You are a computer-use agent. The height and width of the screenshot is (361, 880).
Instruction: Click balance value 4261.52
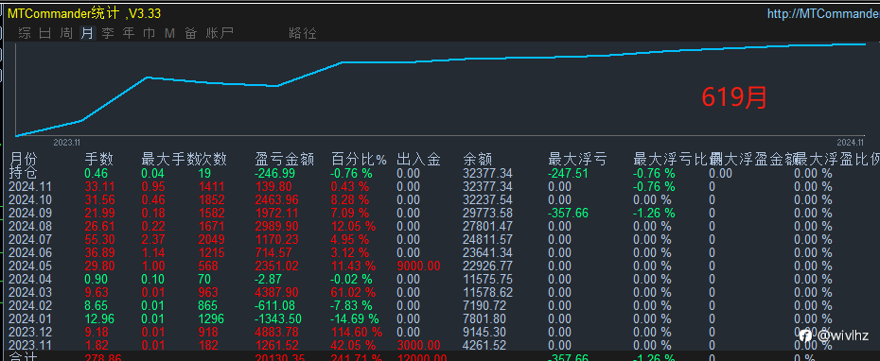pos(484,346)
